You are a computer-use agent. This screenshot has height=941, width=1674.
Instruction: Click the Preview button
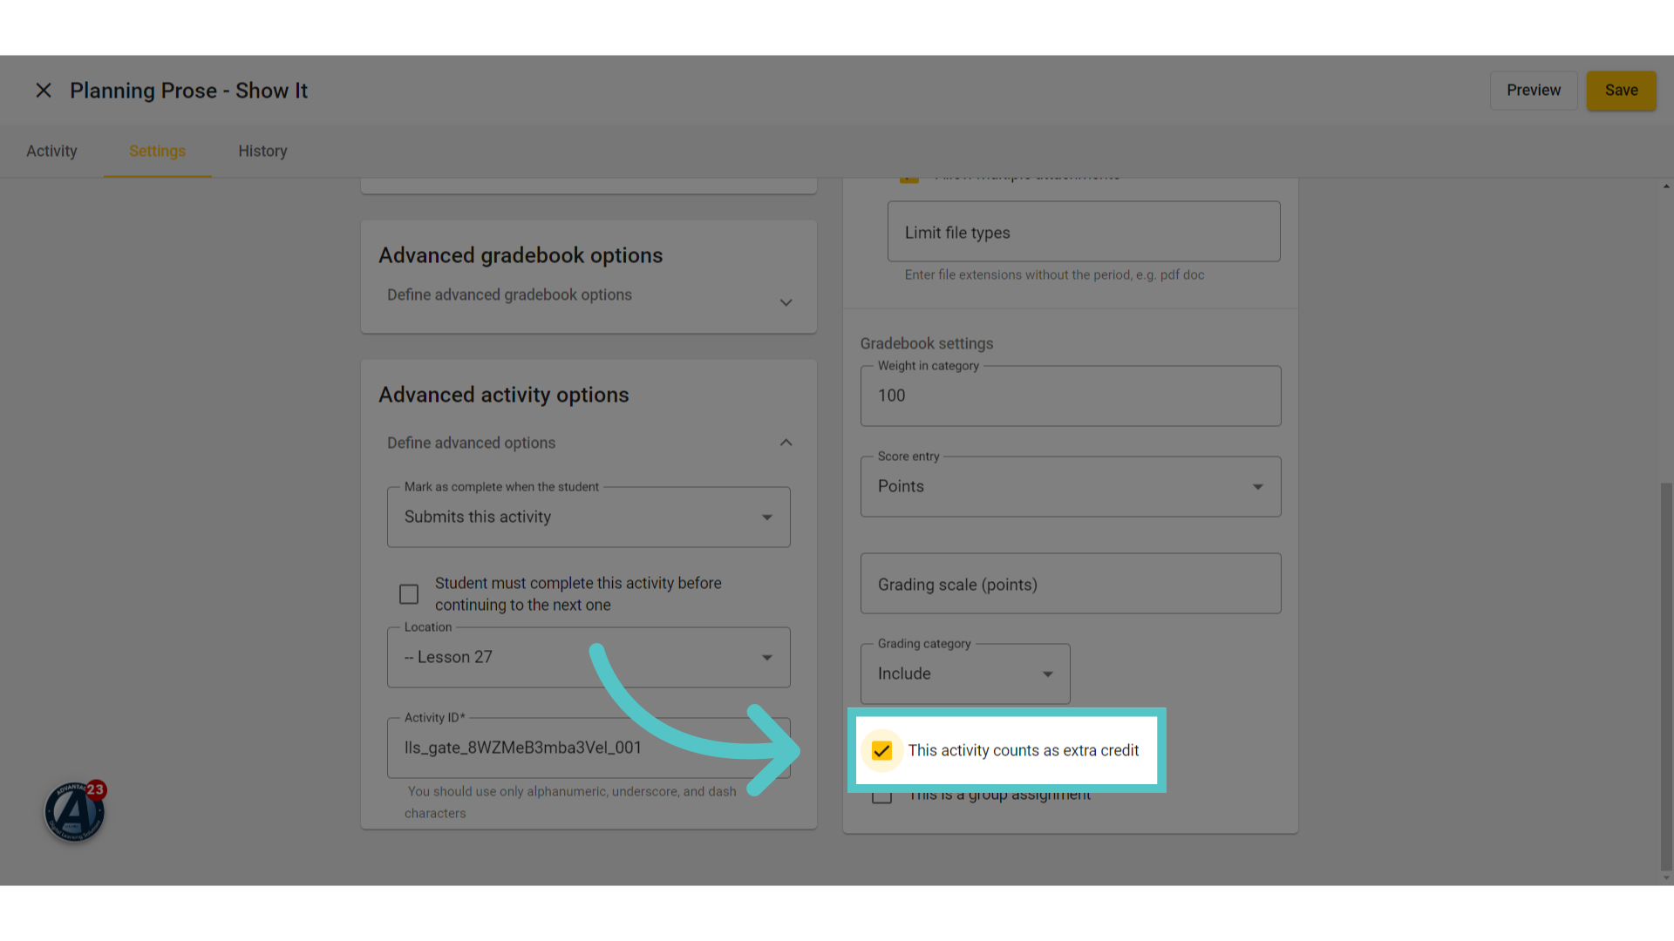[1534, 91]
